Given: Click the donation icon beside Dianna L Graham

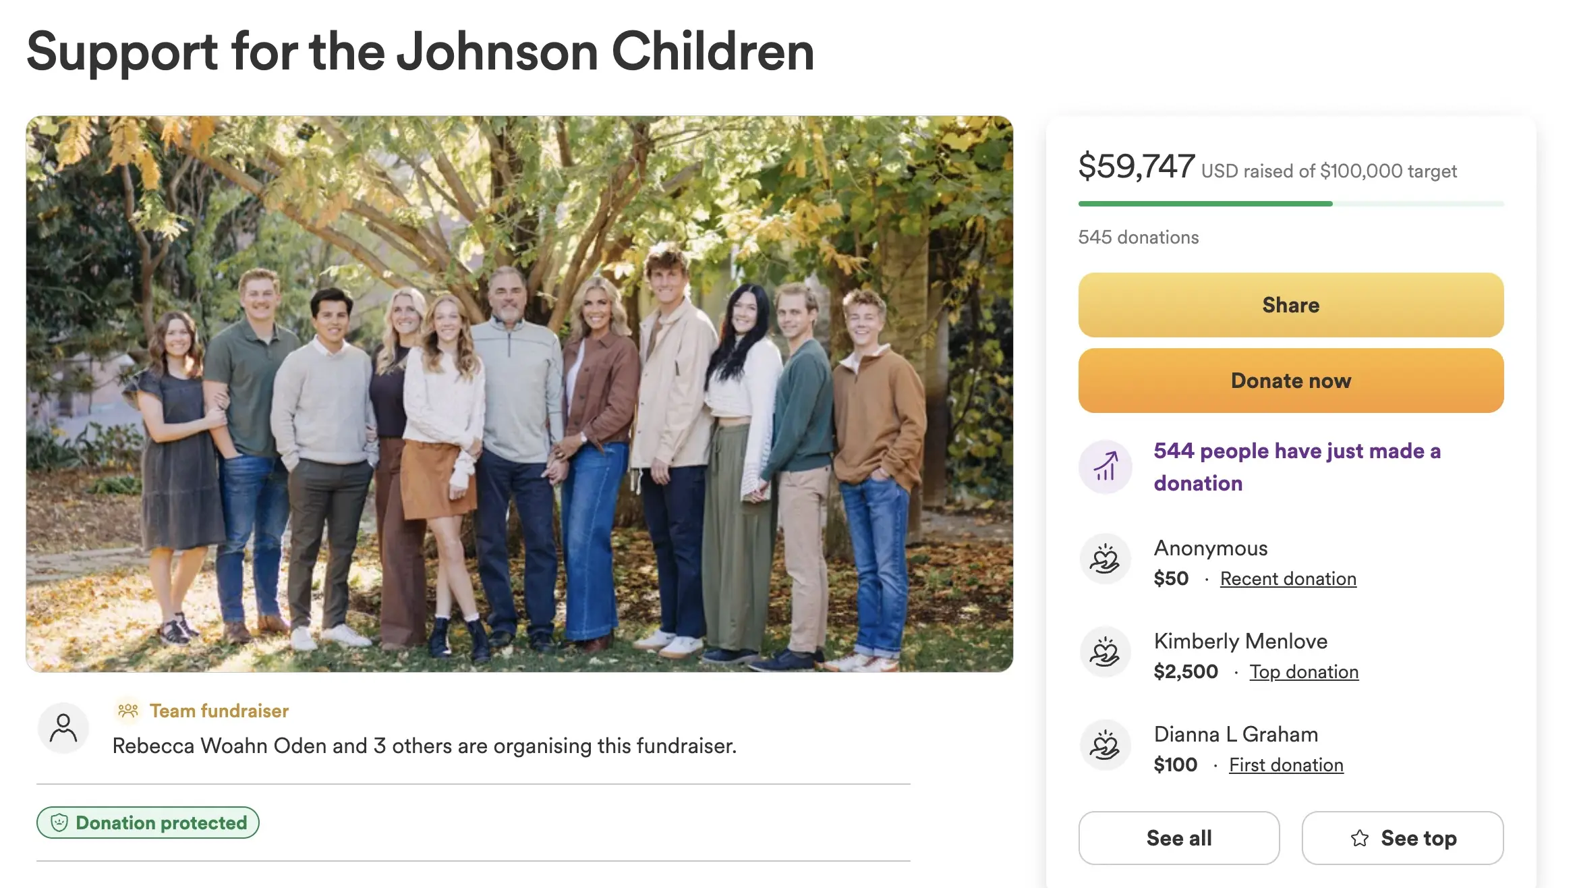Looking at the screenshot, I should point(1105,746).
